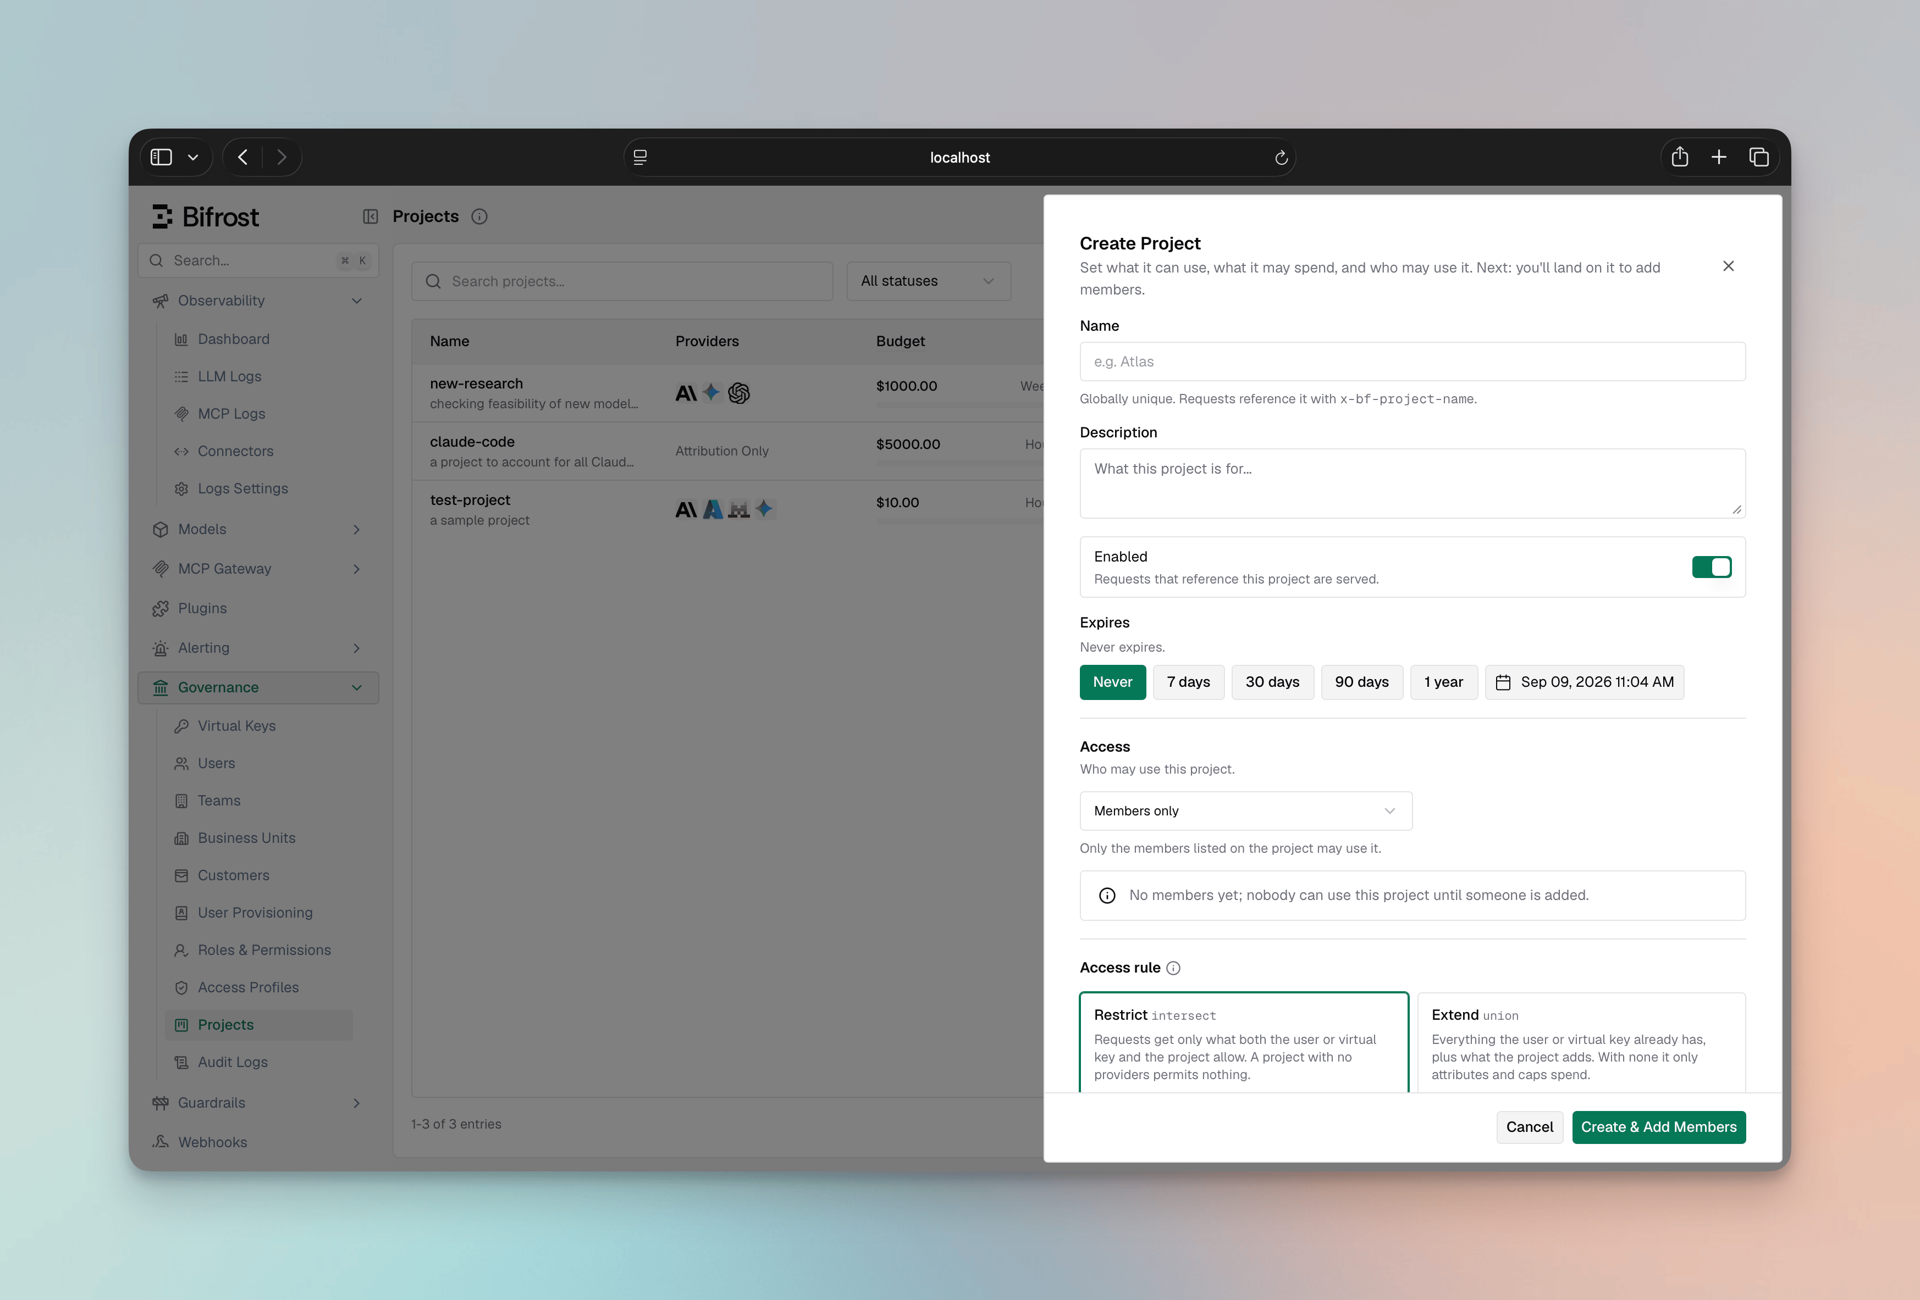Click the Bifrost logo icon
Screen dimensions: 1920x1300
pyautogui.click(x=162, y=216)
